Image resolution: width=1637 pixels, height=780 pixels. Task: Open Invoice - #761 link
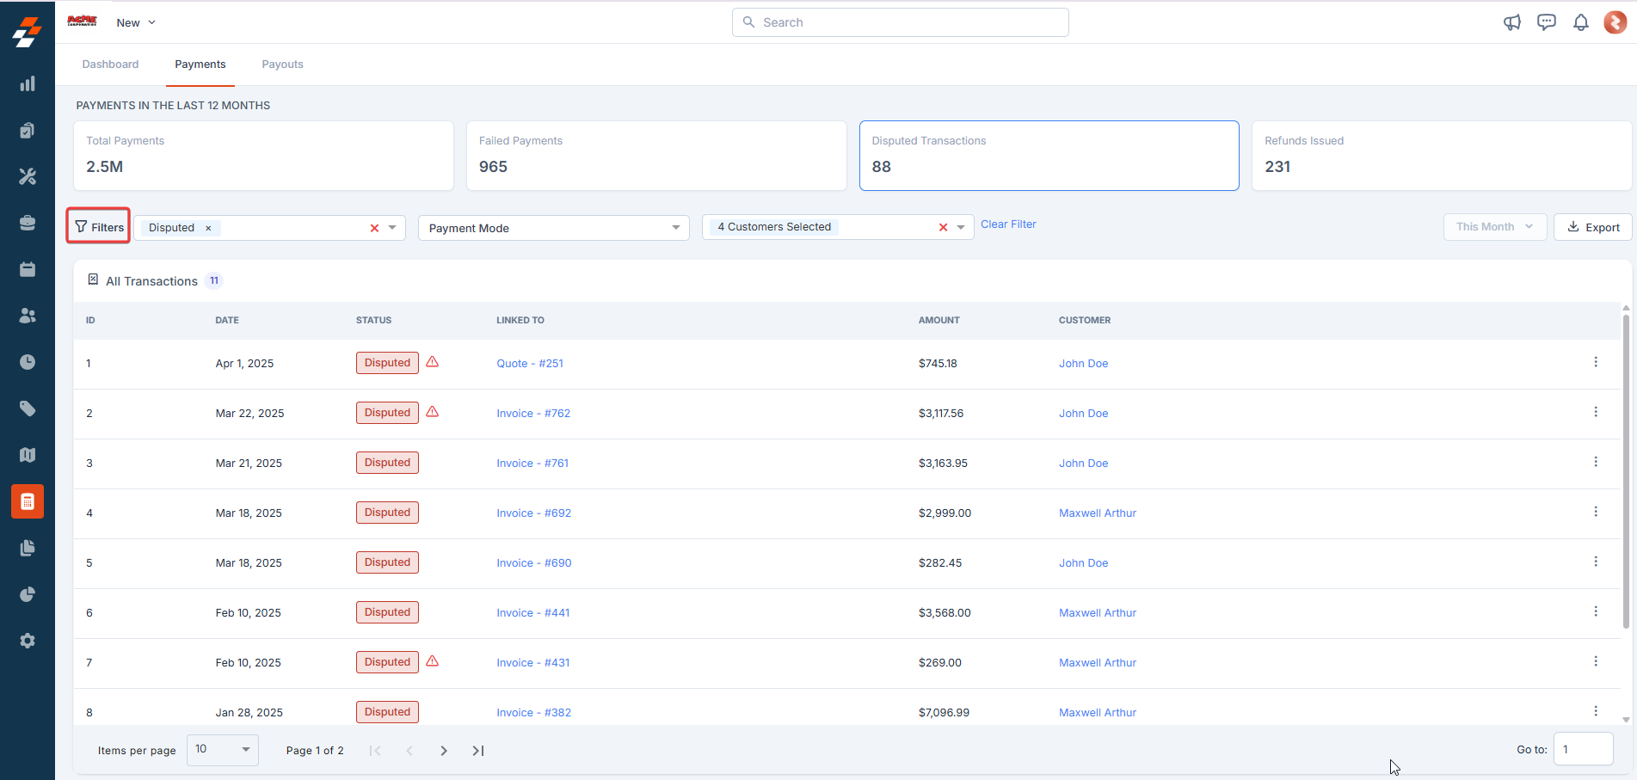(x=532, y=463)
